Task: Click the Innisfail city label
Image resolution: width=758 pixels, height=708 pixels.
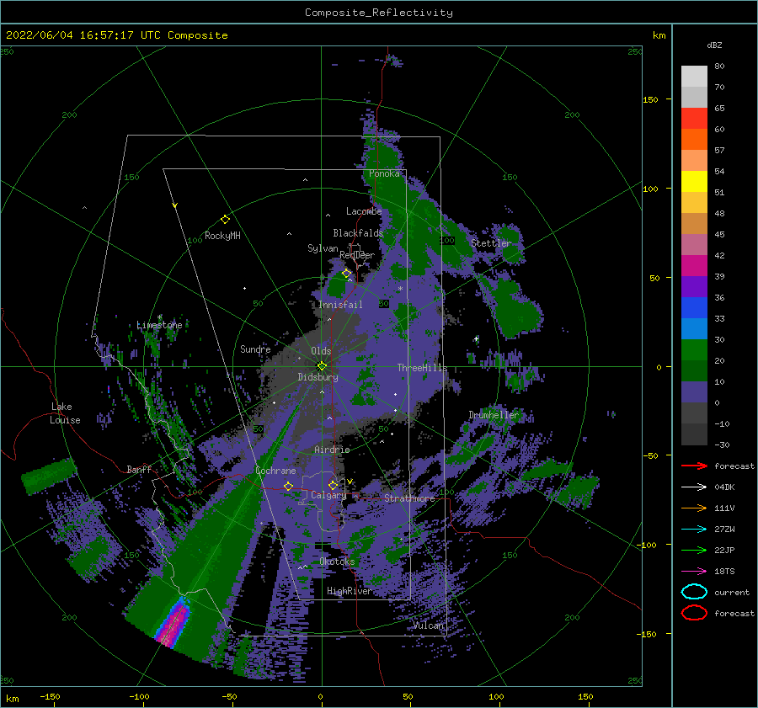Action: click(340, 305)
